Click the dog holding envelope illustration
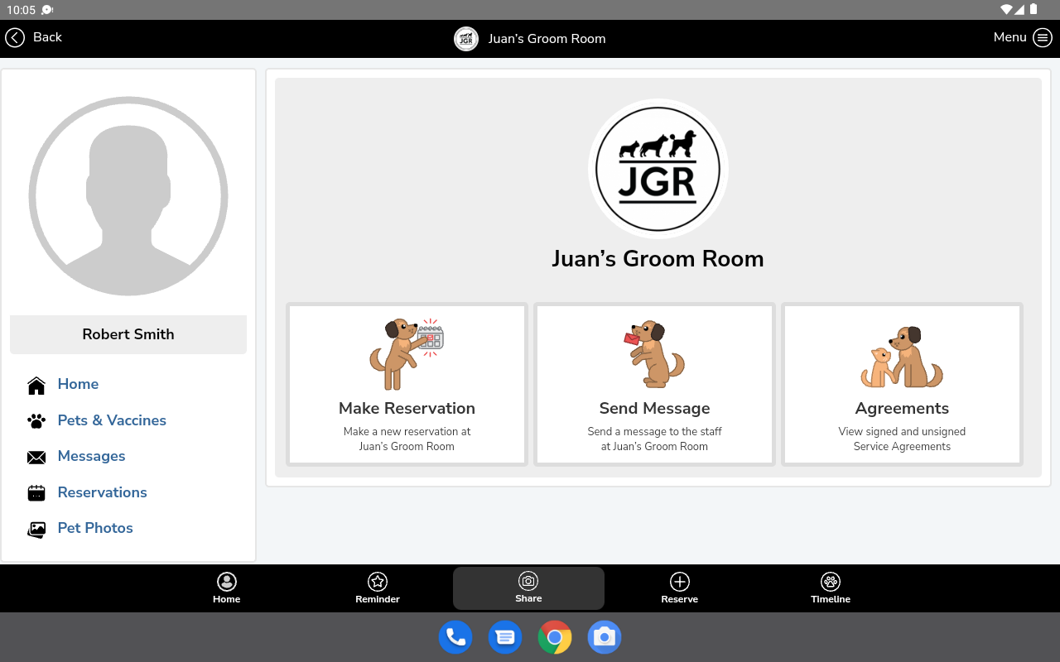The width and height of the screenshot is (1060, 662). tap(654, 354)
